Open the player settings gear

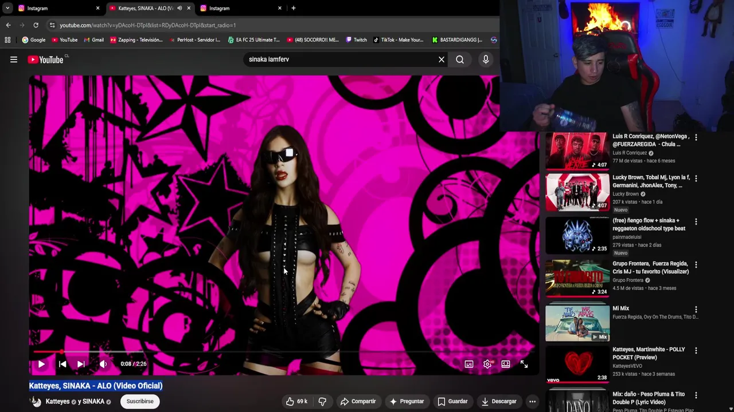(x=487, y=364)
